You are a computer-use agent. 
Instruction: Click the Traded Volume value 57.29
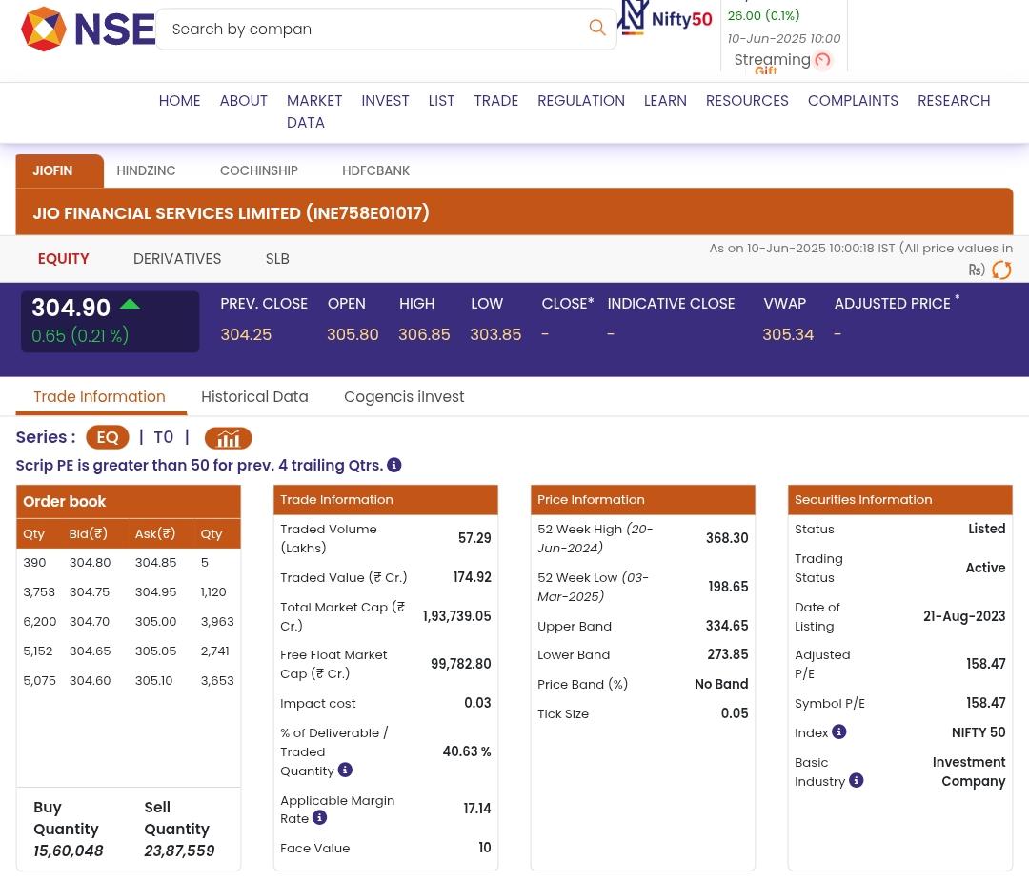[x=474, y=538]
